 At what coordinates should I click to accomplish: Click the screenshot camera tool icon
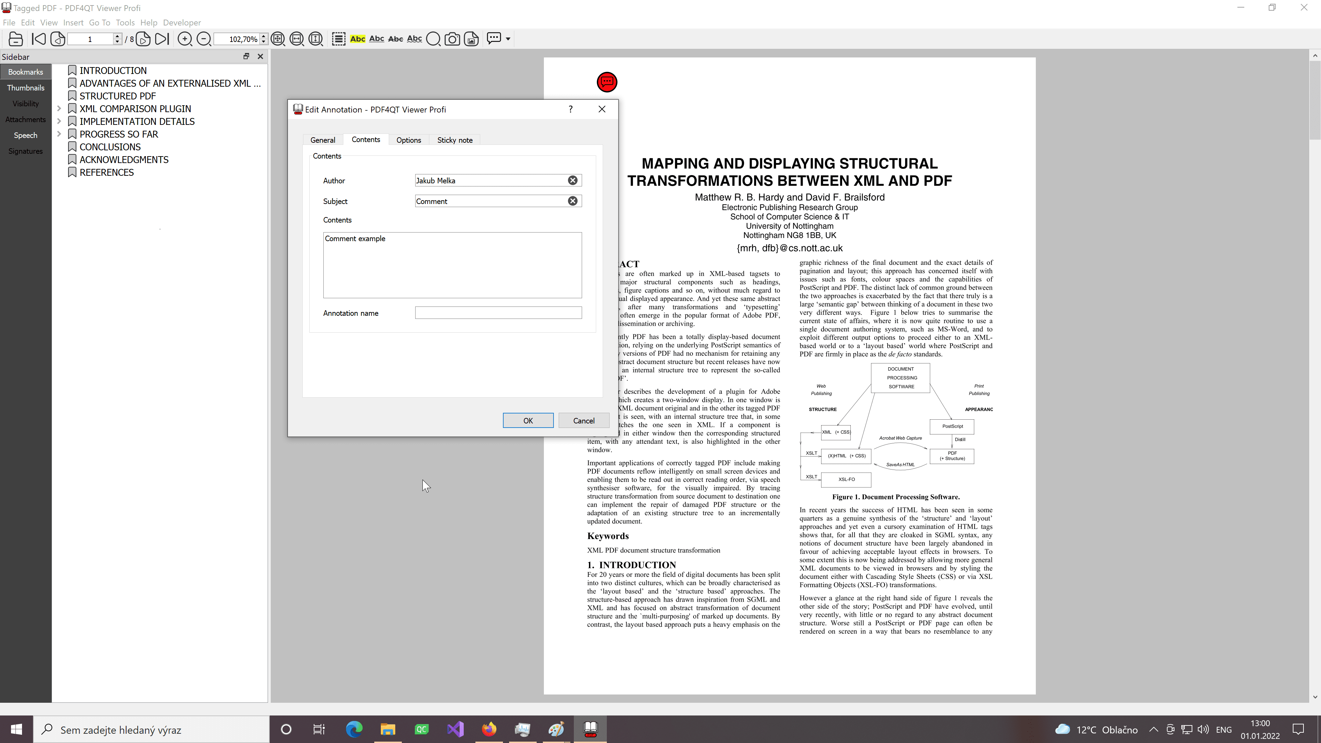pyautogui.click(x=452, y=39)
